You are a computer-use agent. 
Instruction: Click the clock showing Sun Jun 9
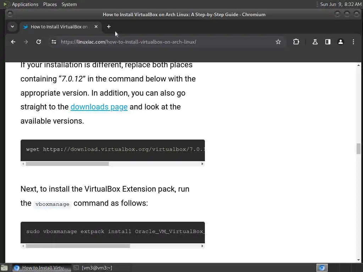click(341, 4)
